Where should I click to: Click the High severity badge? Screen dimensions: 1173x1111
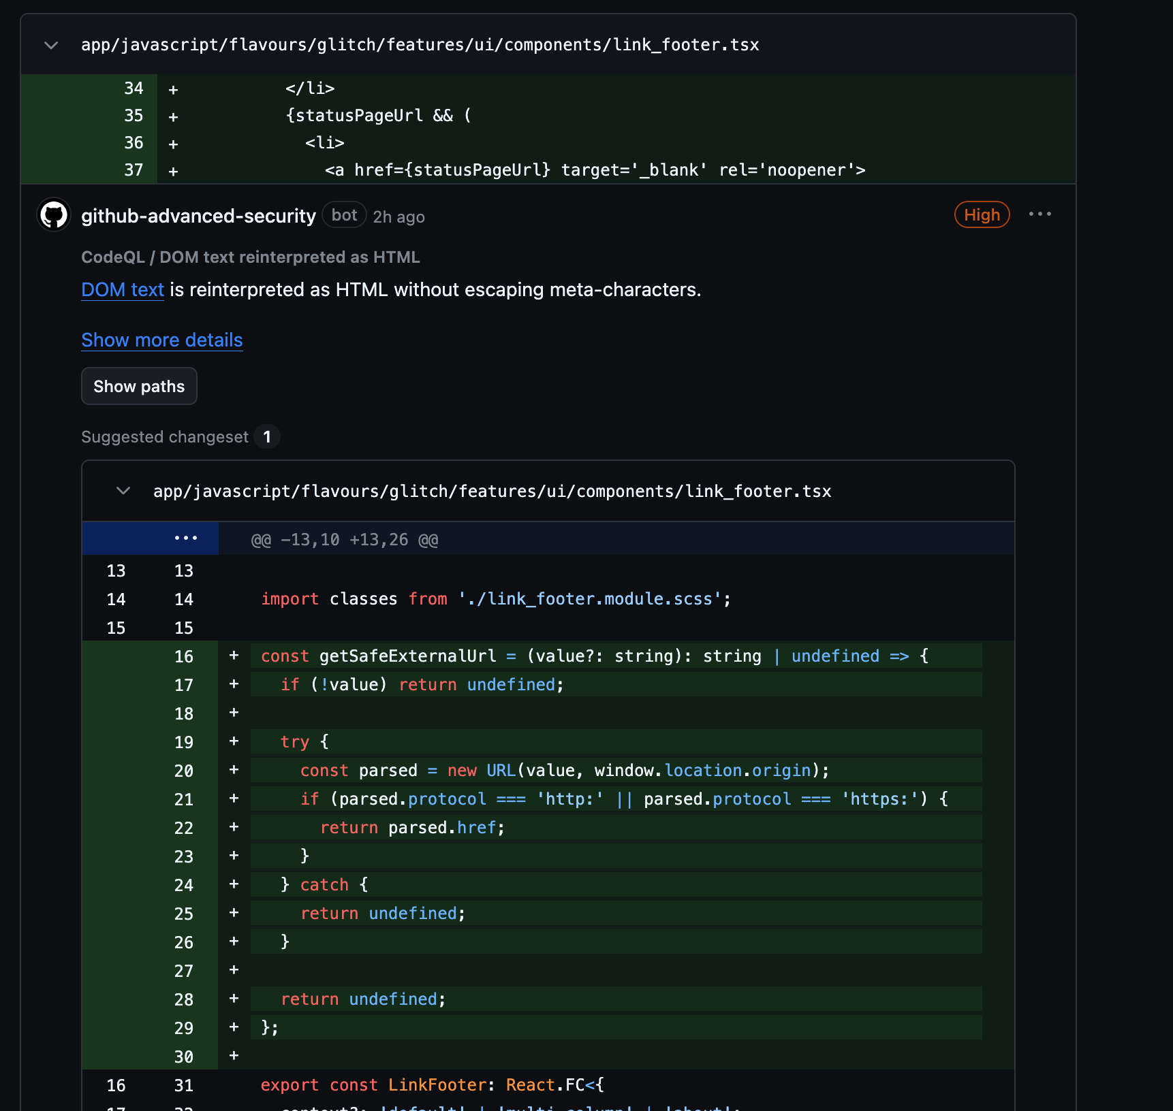982,215
